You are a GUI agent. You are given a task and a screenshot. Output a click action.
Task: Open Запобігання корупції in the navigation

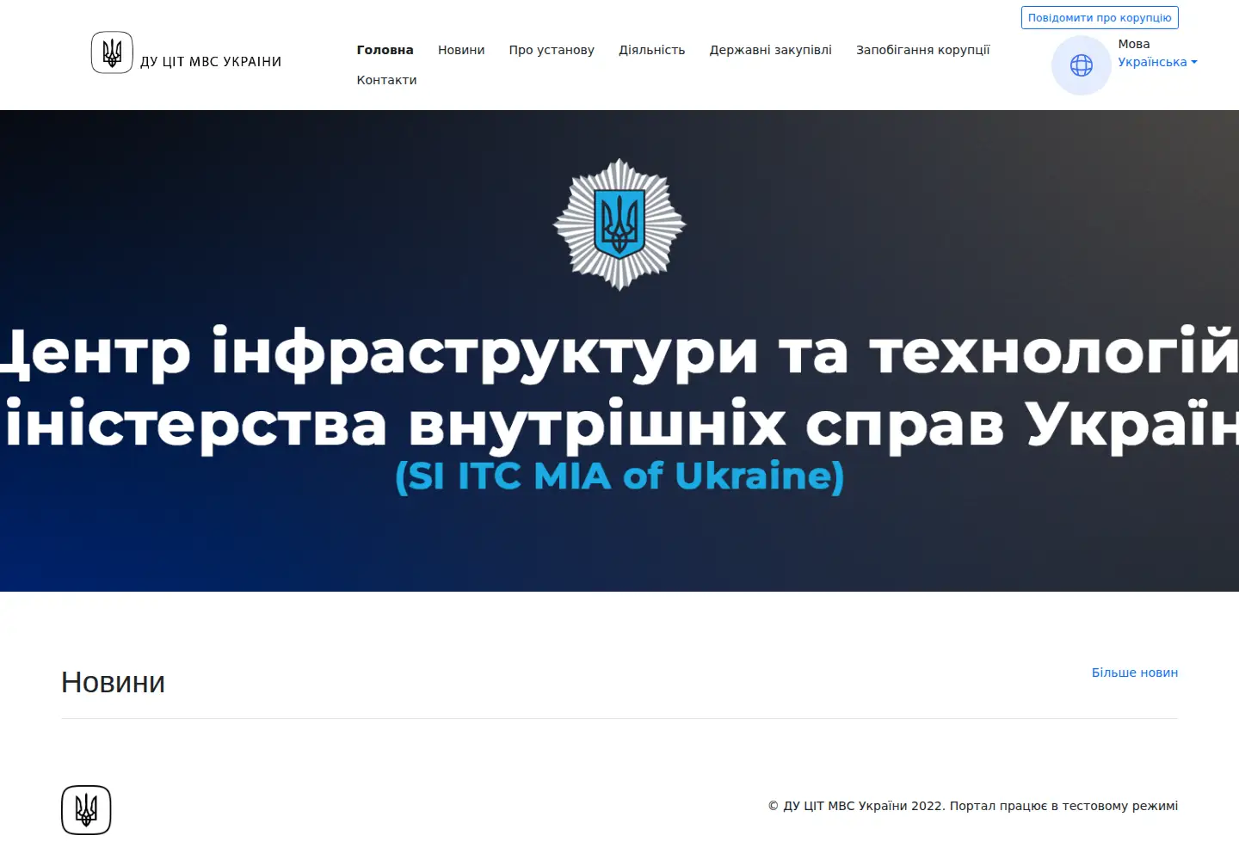(x=923, y=50)
